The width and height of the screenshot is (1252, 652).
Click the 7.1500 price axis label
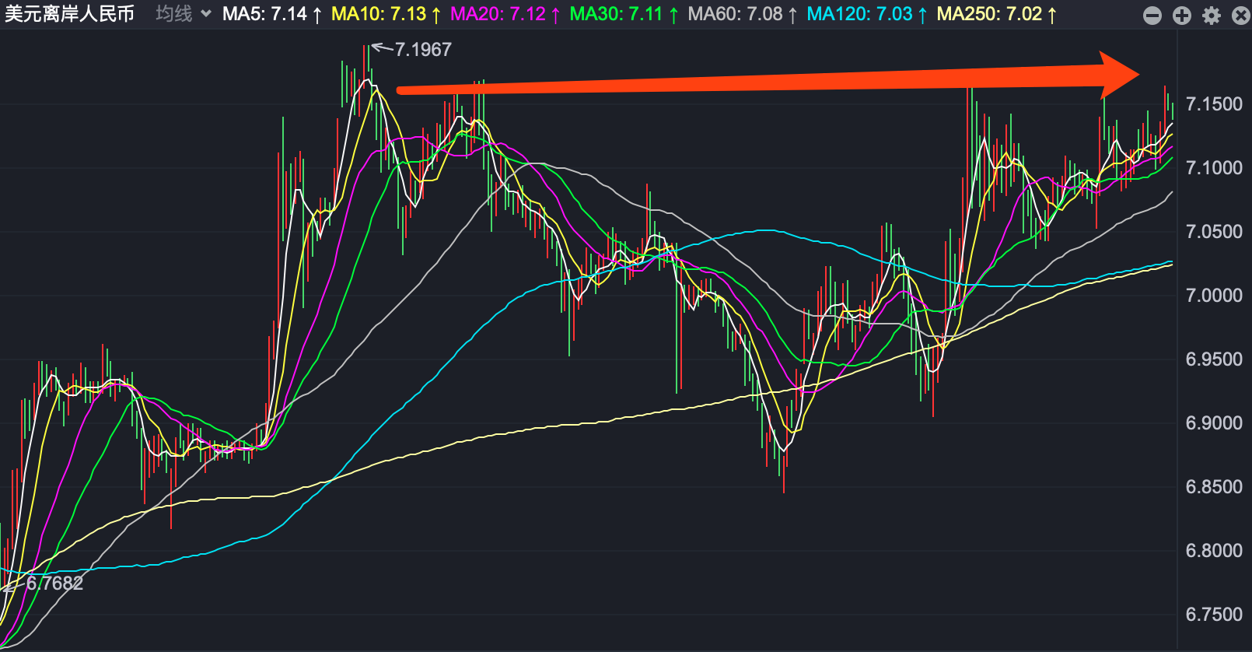(1214, 104)
